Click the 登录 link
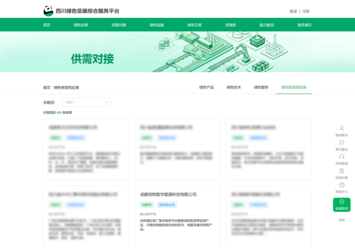Screen dimensions: 355x251 pos(293,11)
